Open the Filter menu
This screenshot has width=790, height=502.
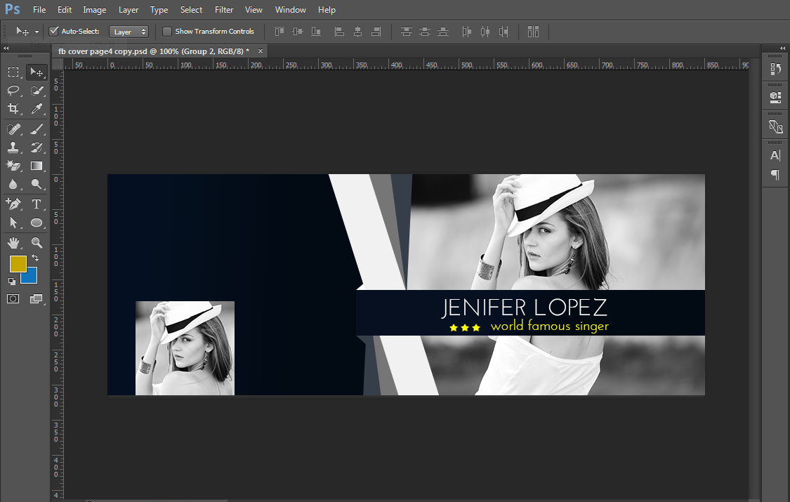[224, 10]
